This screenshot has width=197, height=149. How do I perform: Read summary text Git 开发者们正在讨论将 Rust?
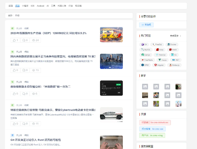(x=36, y=145)
